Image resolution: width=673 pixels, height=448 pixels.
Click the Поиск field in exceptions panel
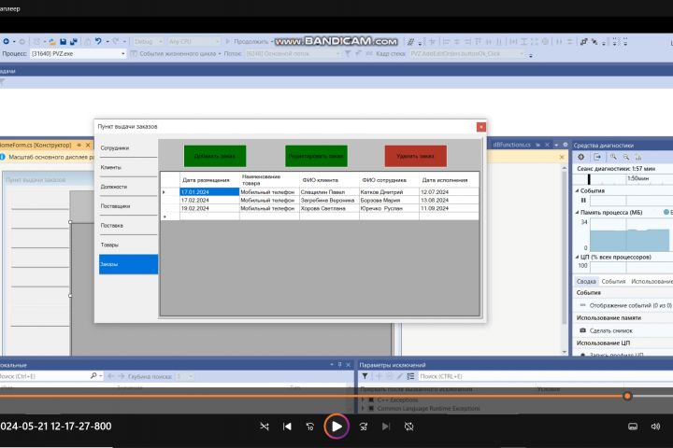click(x=544, y=376)
